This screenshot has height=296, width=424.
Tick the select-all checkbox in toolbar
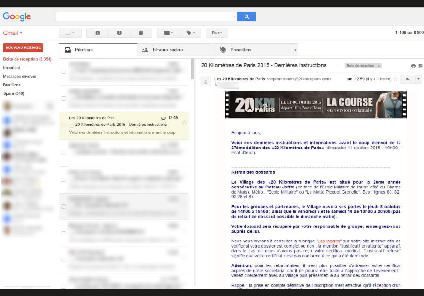(x=68, y=32)
